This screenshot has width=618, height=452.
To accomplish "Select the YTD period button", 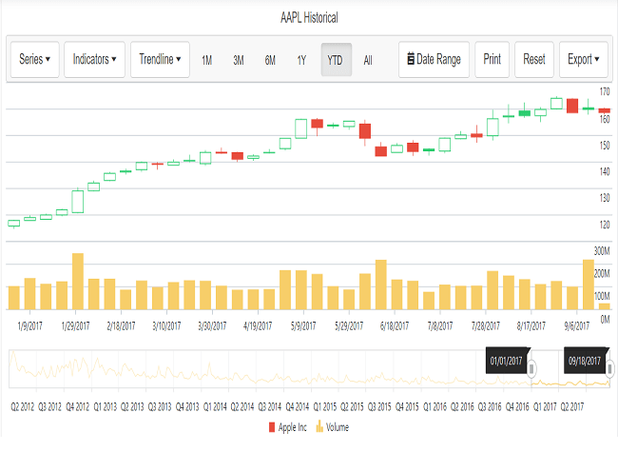I will (335, 60).
